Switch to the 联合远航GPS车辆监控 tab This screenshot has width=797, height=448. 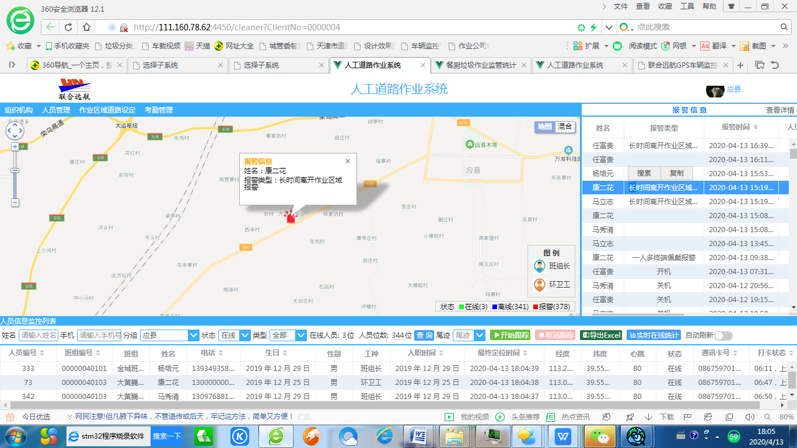683,65
